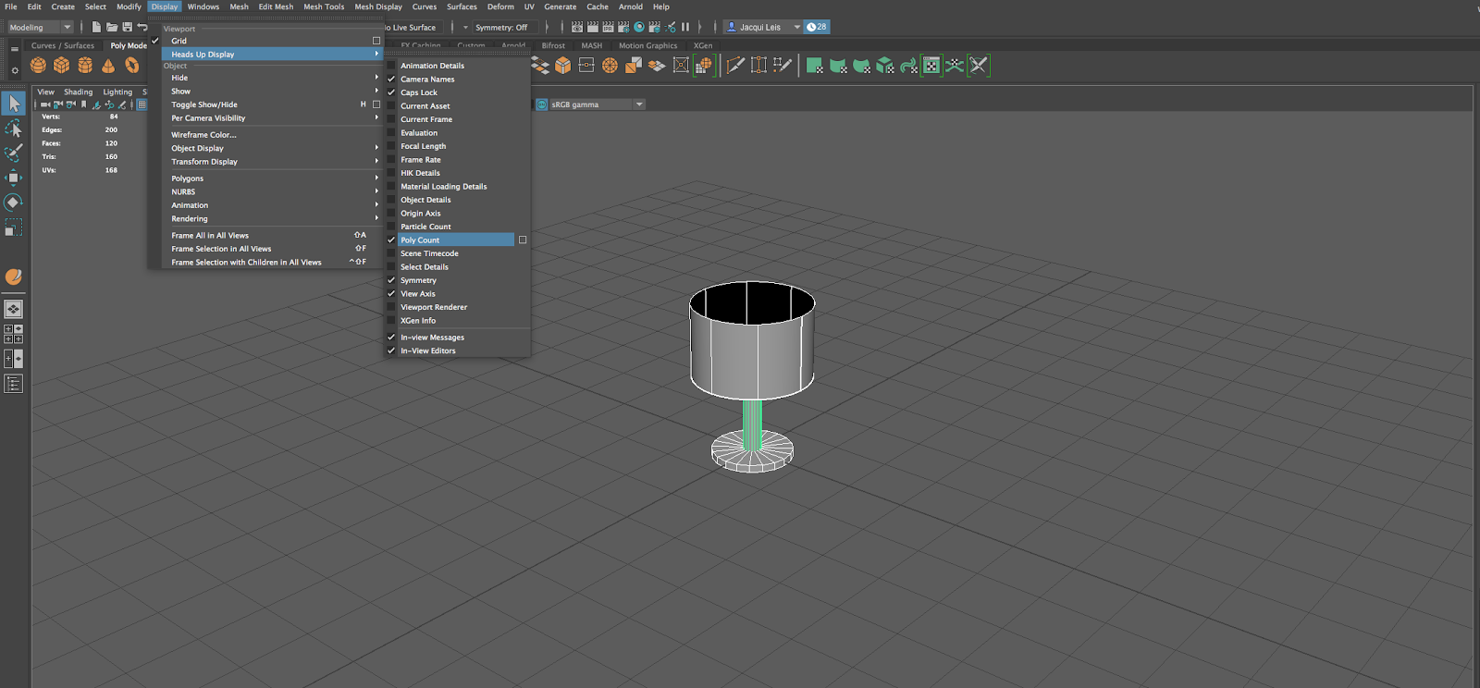Save scene with the floppy disk icon
The height and width of the screenshot is (688, 1480).
127,27
